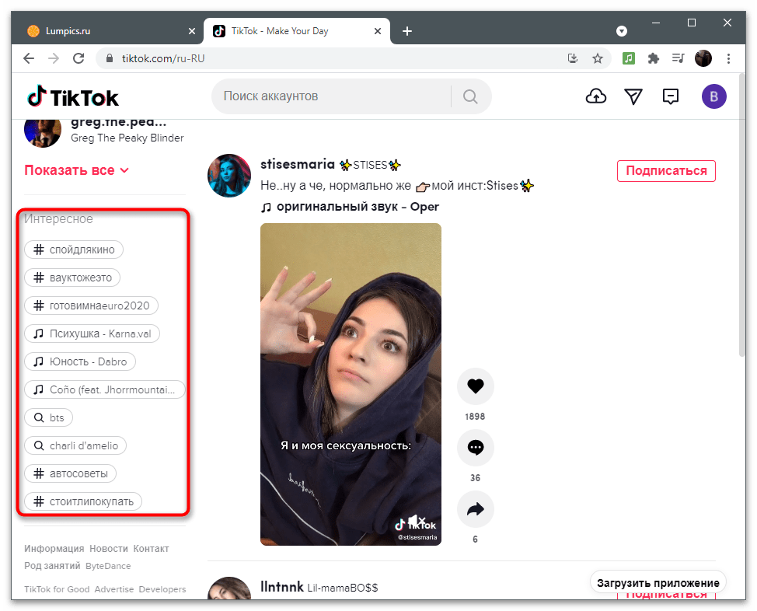Open TikTok for Good footer link

coord(57,589)
